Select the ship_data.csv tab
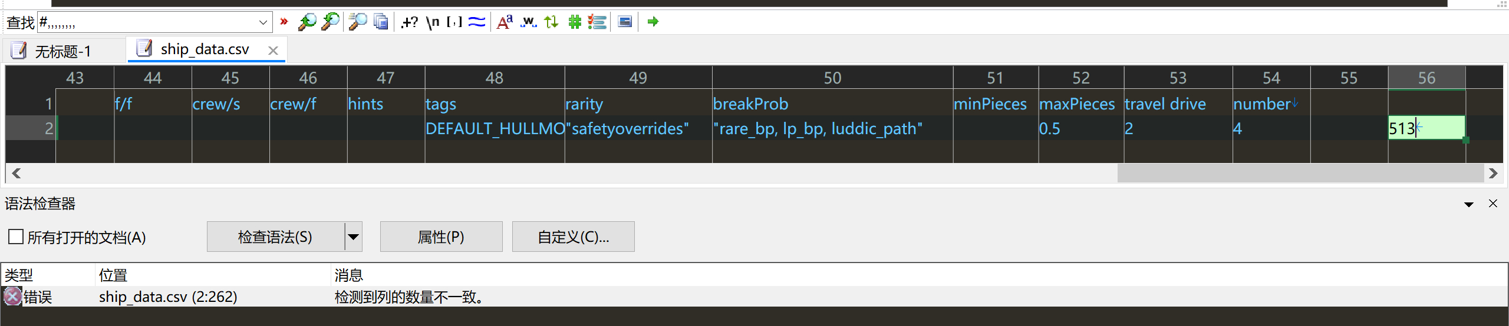Screen dimensions: 1509x326 [205, 49]
